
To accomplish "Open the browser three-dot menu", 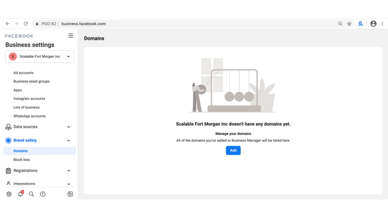I will (x=382, y=24).
